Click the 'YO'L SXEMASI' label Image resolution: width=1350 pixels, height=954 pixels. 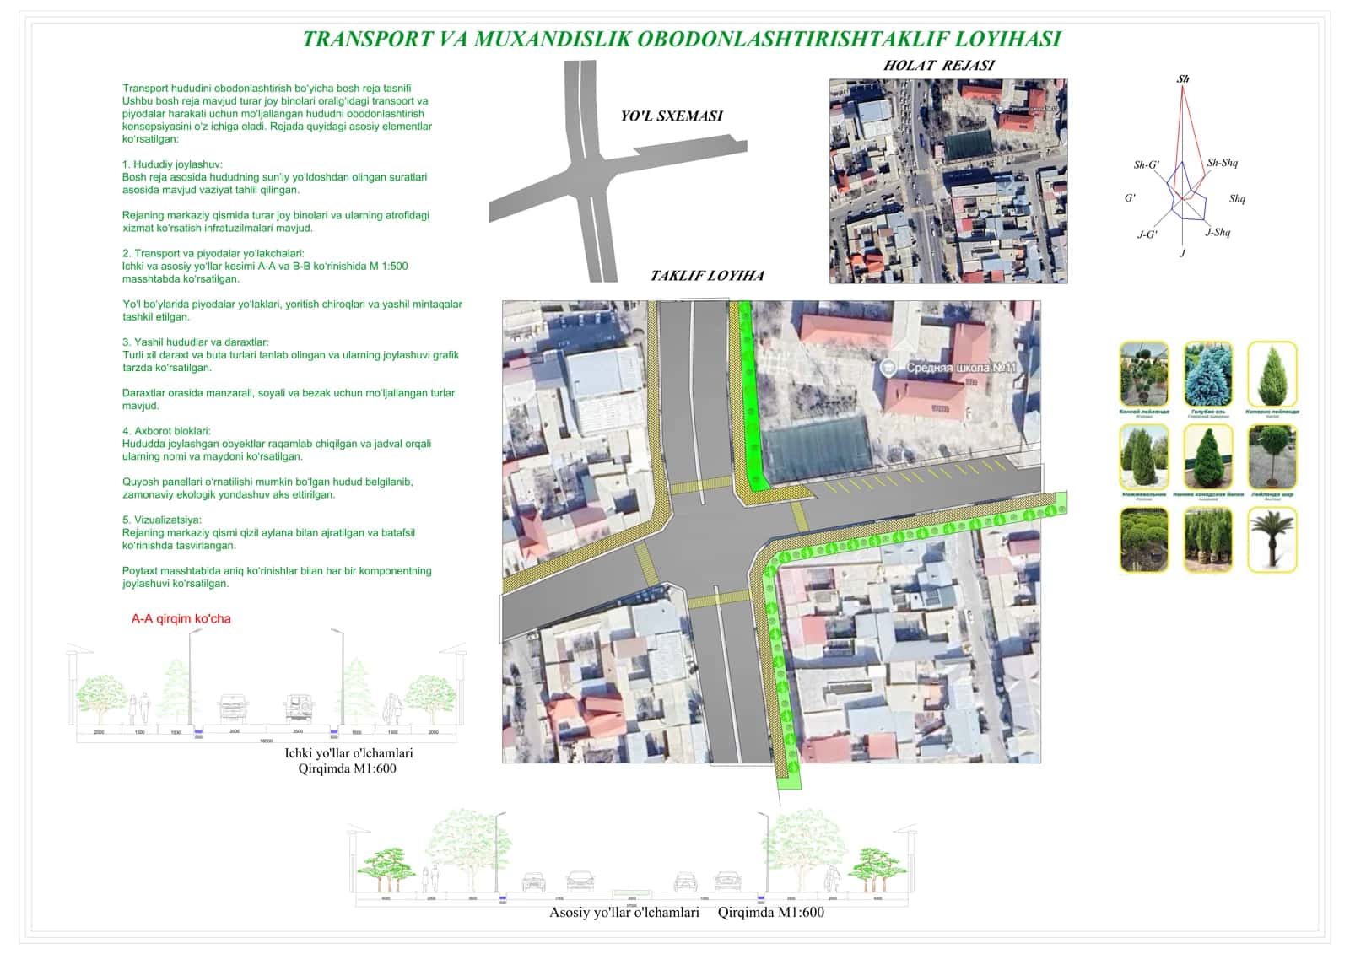(x=672, y=116)
